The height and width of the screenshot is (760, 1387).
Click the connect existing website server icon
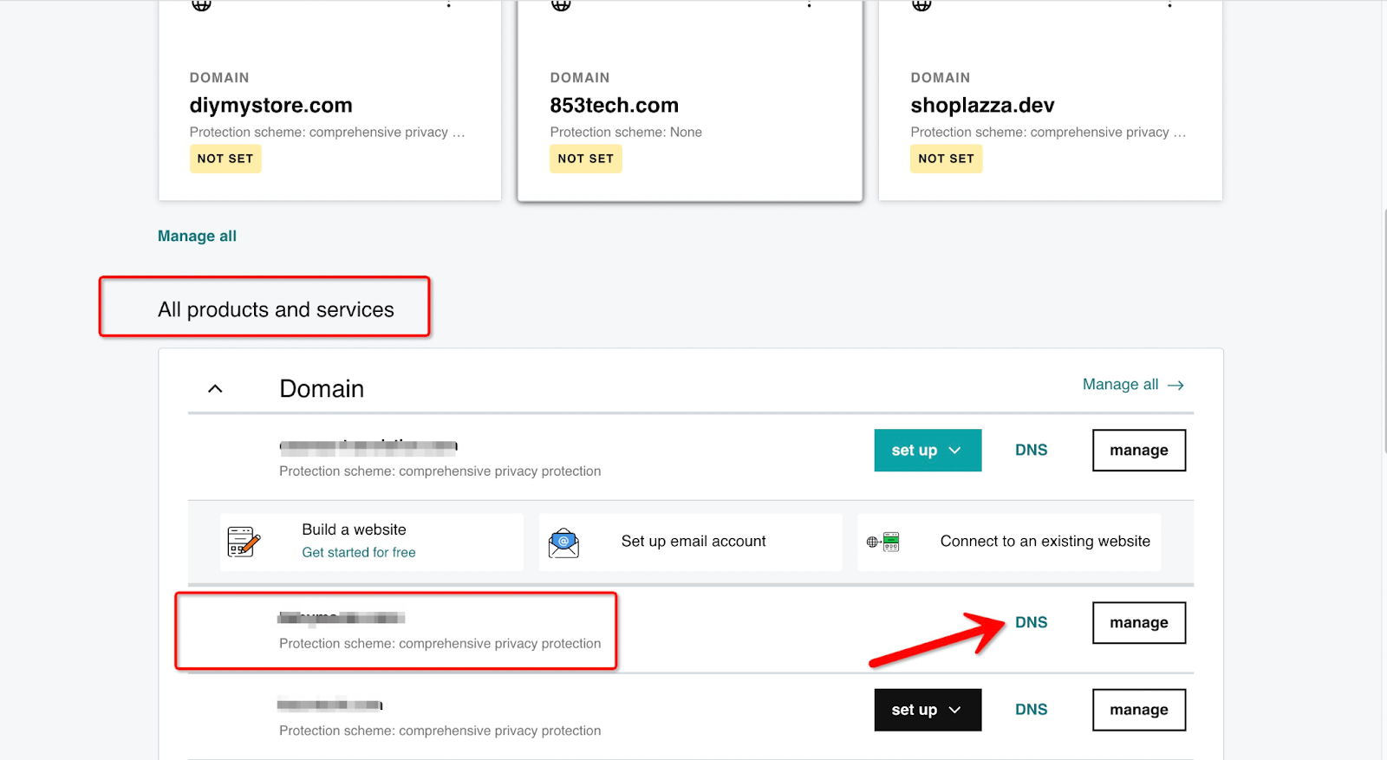882,542
